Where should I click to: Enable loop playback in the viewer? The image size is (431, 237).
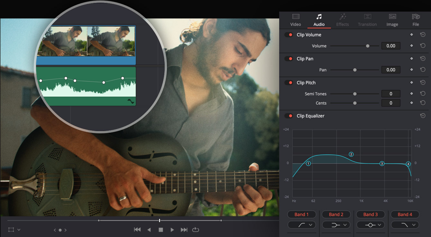[196, 230]
